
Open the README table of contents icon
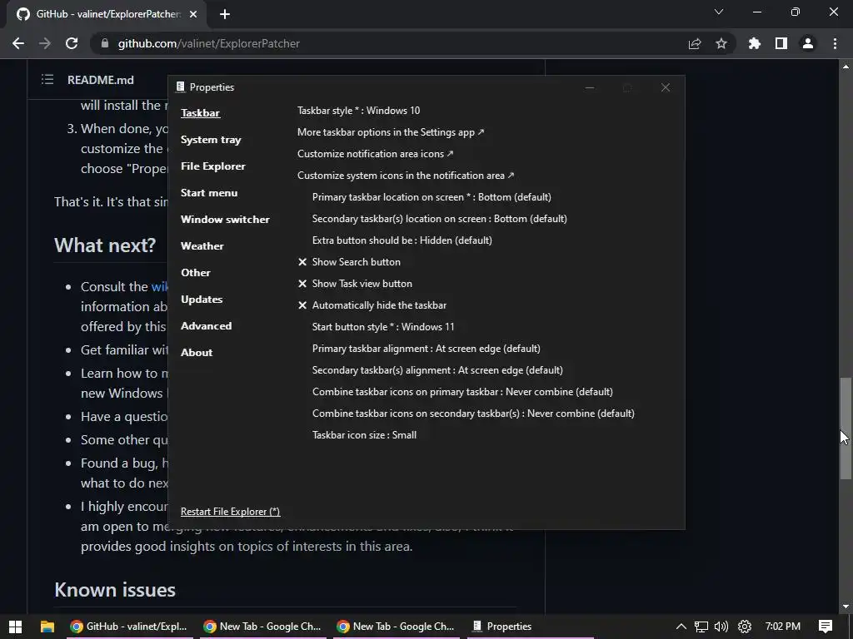pos(47,79)
